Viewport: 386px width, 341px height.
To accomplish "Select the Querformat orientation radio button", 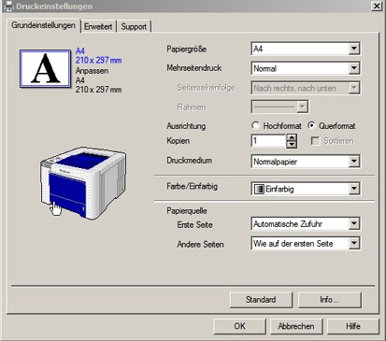I will (x=311, y=125).
